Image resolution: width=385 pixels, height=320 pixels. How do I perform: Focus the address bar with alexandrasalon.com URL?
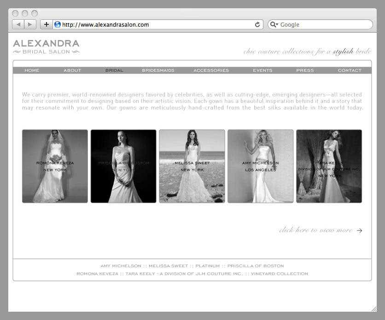pyautogui.click(x=157, y=24)
